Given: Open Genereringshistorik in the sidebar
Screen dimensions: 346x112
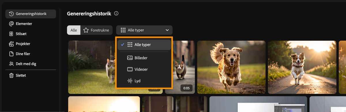Looking at the screenshot, I should tap(31, 14).
